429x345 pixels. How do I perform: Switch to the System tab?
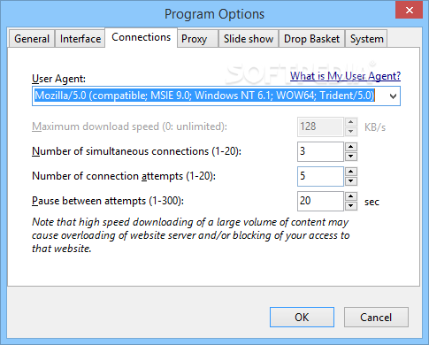pos(366,39)
